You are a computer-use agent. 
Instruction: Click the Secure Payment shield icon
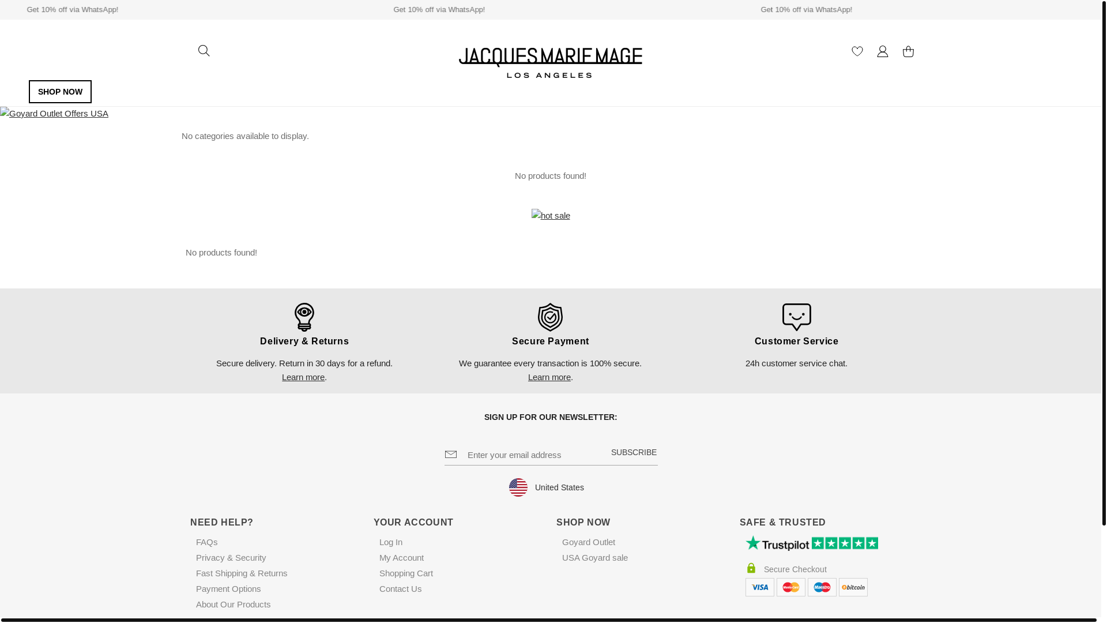(x=551, y=317)
